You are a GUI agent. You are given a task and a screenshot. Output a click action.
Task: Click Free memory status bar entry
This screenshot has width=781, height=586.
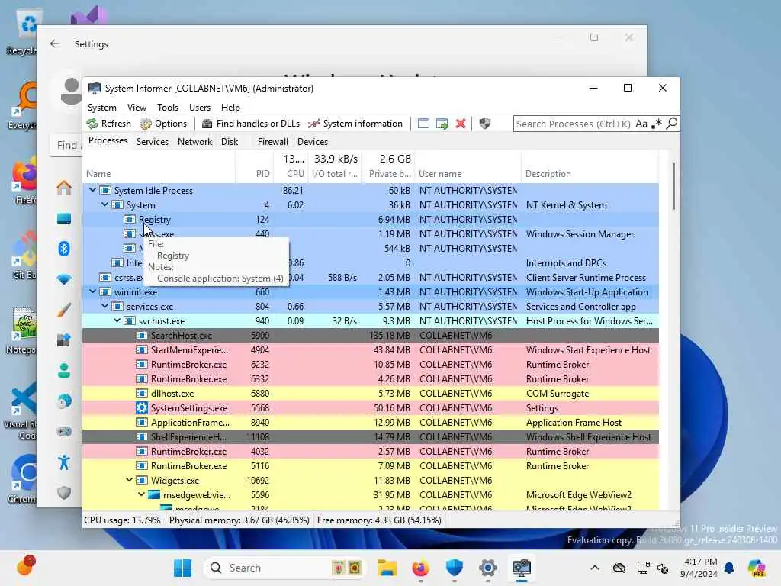point(379,520)
